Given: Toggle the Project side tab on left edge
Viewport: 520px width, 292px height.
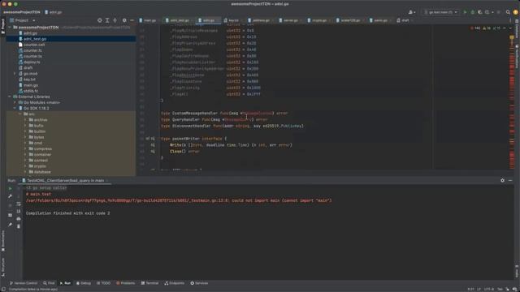Looking at the screenshot, I should click(3, 26).
